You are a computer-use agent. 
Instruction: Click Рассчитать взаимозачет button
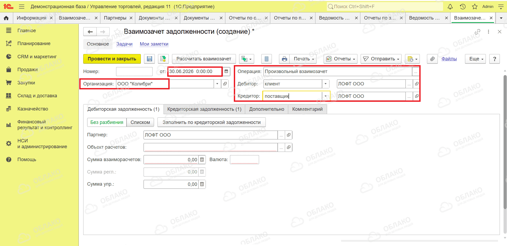tap(204, 59)
